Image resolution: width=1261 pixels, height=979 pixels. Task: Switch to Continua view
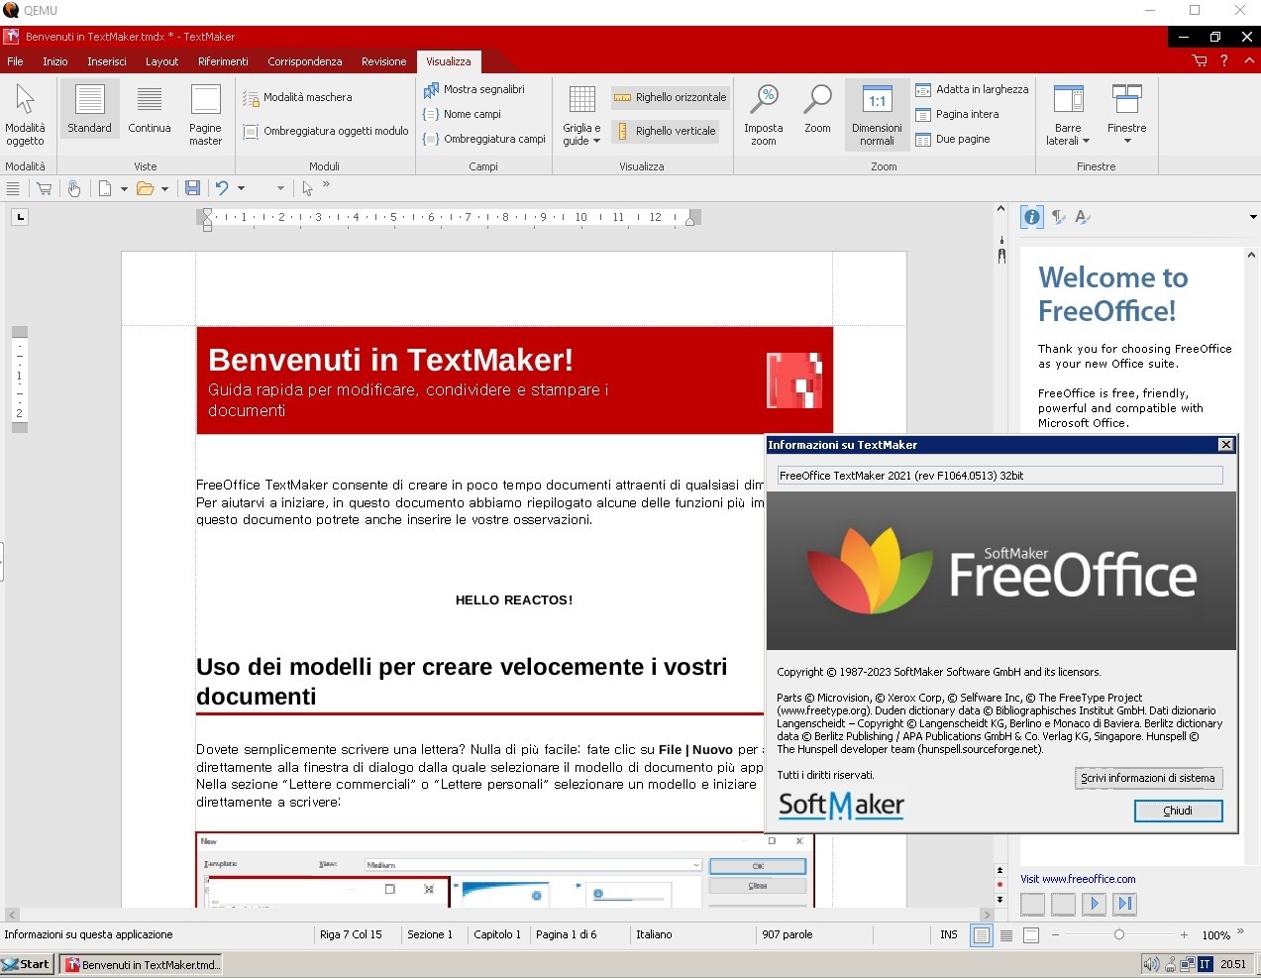click(x=150, y=109)
